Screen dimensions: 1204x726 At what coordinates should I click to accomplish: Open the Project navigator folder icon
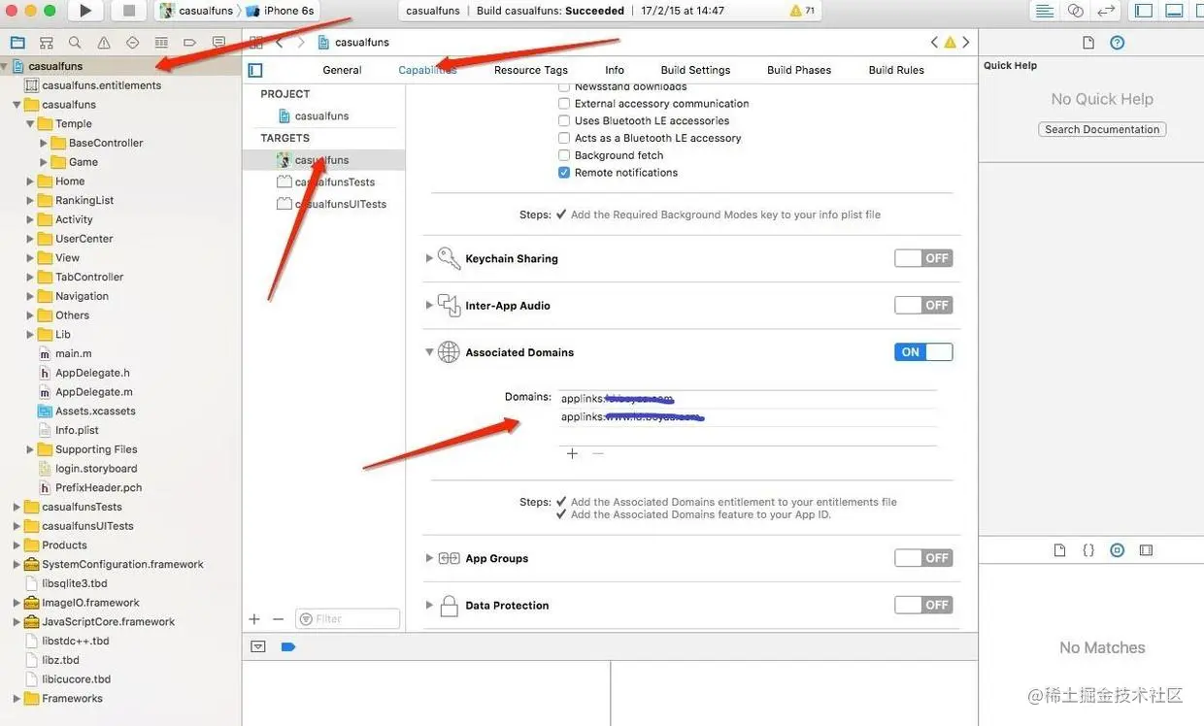[x=17, y=43]
